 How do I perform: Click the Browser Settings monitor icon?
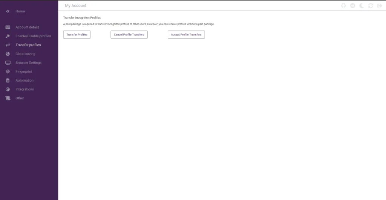tap(8, 63)
